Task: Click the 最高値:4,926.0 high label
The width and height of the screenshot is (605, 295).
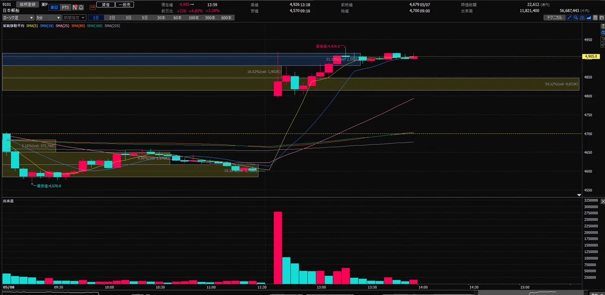Action: point(329,46)
